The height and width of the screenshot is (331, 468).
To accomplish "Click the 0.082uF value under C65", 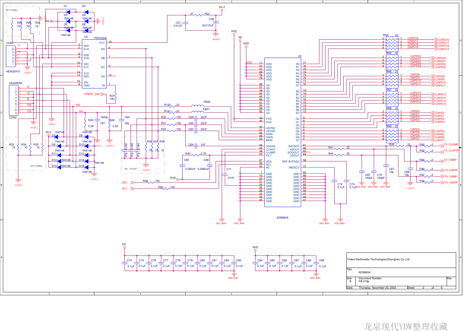I will click(x=190, y=169).
